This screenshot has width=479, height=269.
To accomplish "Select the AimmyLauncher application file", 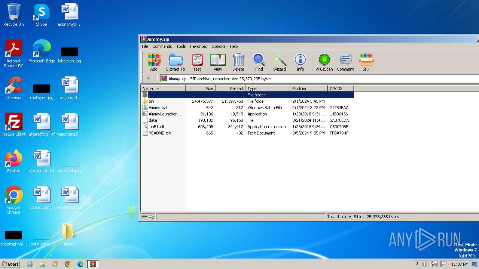I will (x=247, y=114).
